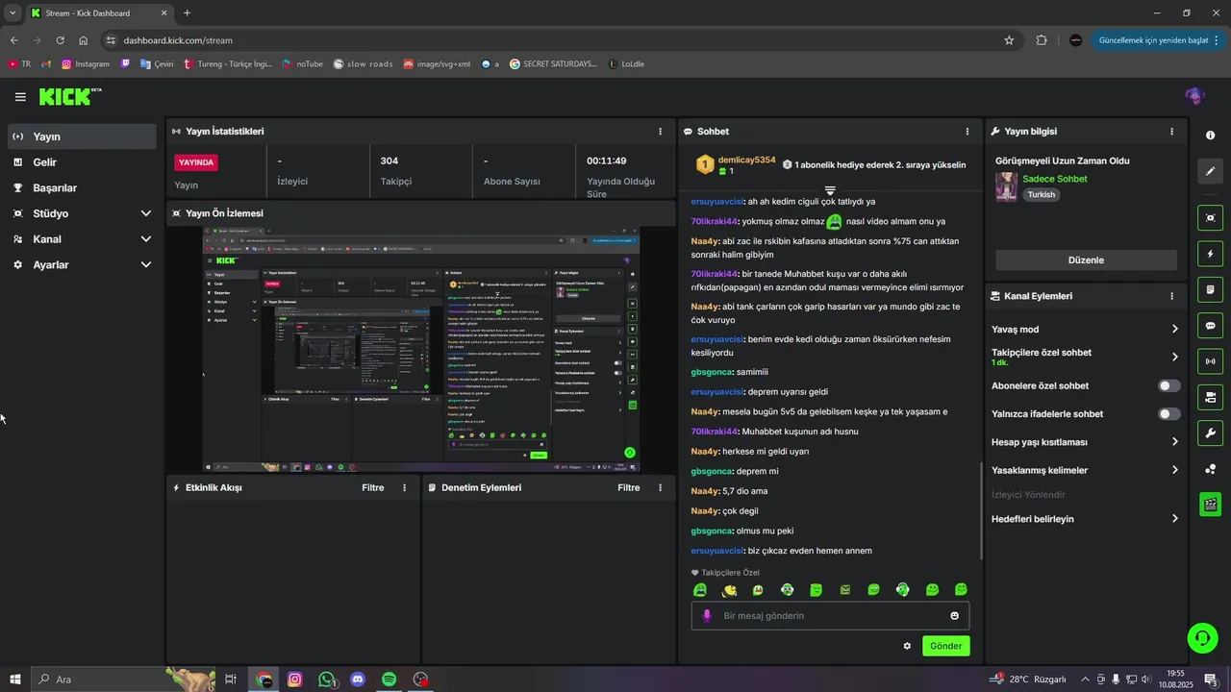Click the chat scrollbar
Image resolution: width=1231 pixels, height=692 pixels.
click(981, 509)
